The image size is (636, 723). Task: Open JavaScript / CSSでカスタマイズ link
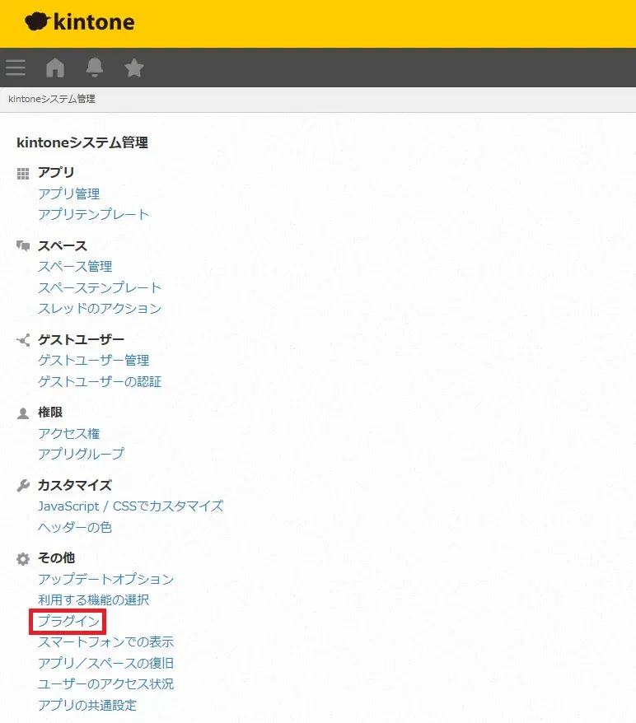(x=130, y=506)
